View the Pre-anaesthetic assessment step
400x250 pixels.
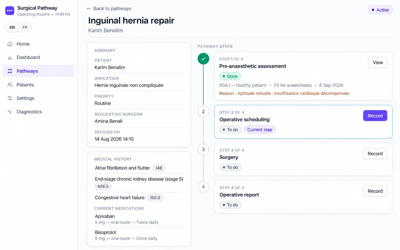point(378,62)
